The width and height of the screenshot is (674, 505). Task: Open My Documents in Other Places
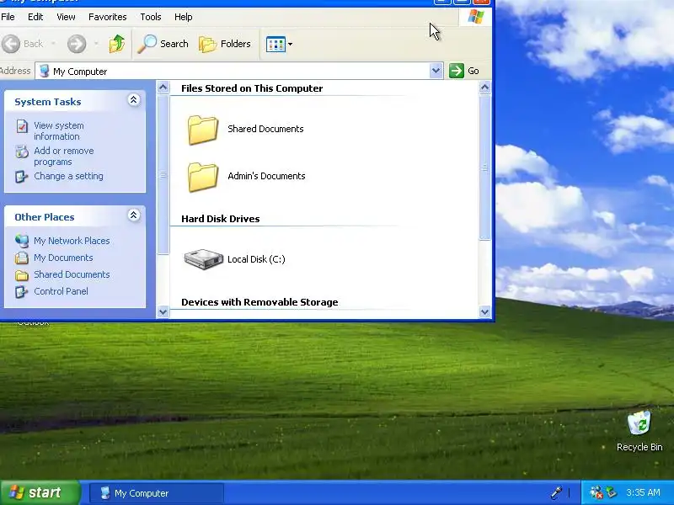[63, 258]
